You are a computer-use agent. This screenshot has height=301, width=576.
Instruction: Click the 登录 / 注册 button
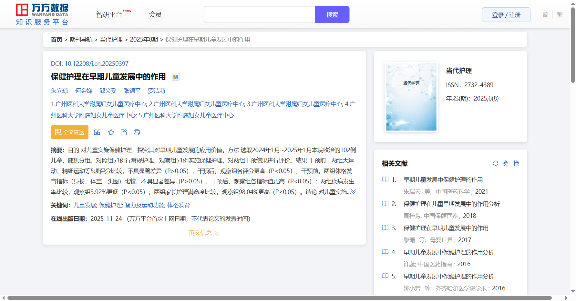point(506,15)
